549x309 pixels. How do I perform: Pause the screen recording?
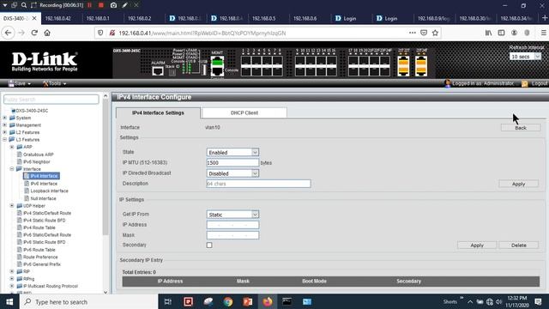90,5
